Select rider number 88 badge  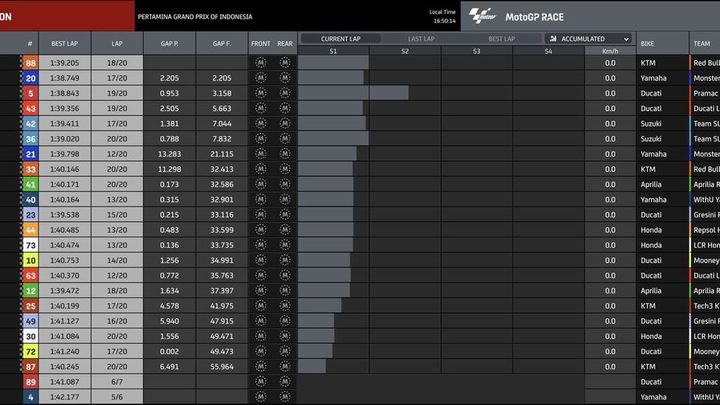(x=31, y=63)
